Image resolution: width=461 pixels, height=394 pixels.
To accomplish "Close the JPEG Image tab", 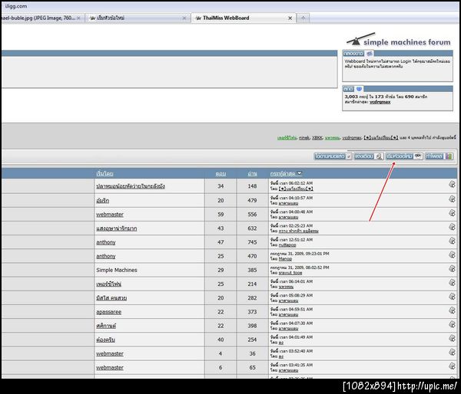I will coord(78,18).
